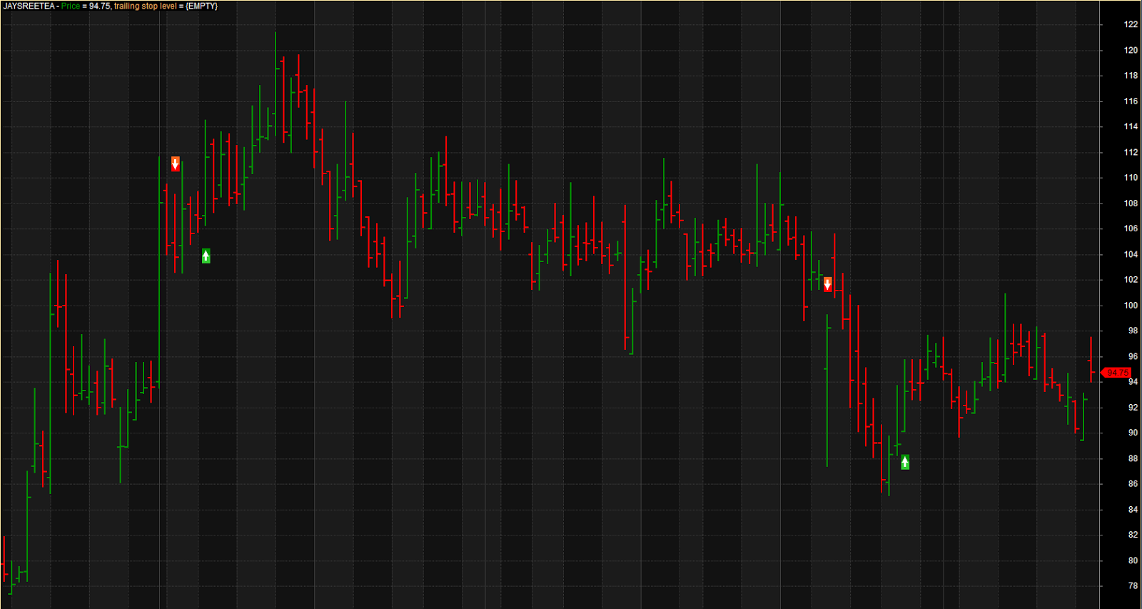Click the green 'Price' label in title
This screenshot has width=1142, height=609.
click(71, 6)
